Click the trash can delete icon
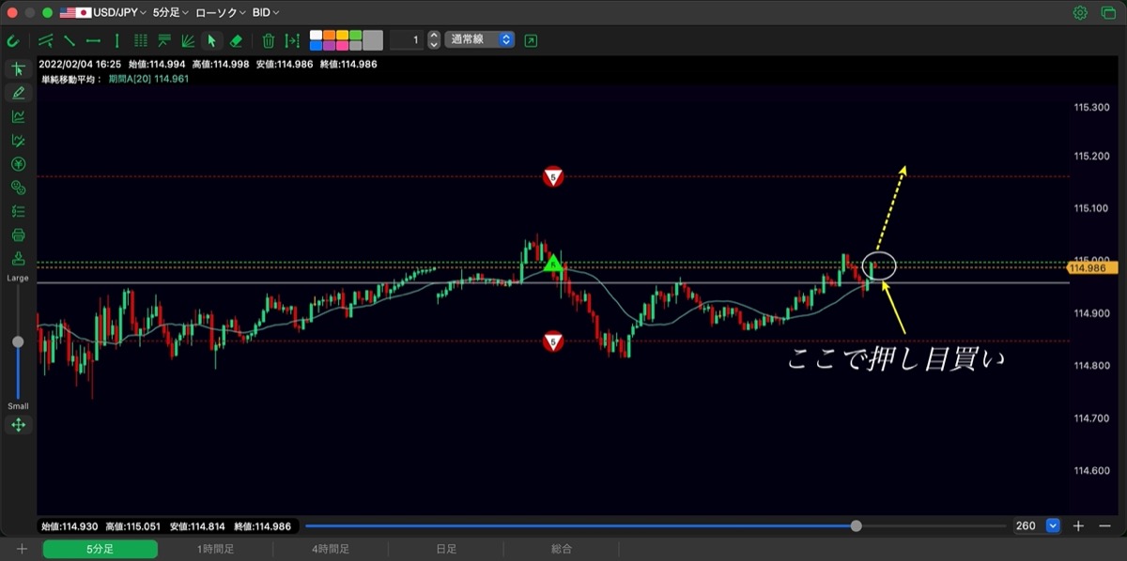1127x561 pixels. (x=269, y=40)
